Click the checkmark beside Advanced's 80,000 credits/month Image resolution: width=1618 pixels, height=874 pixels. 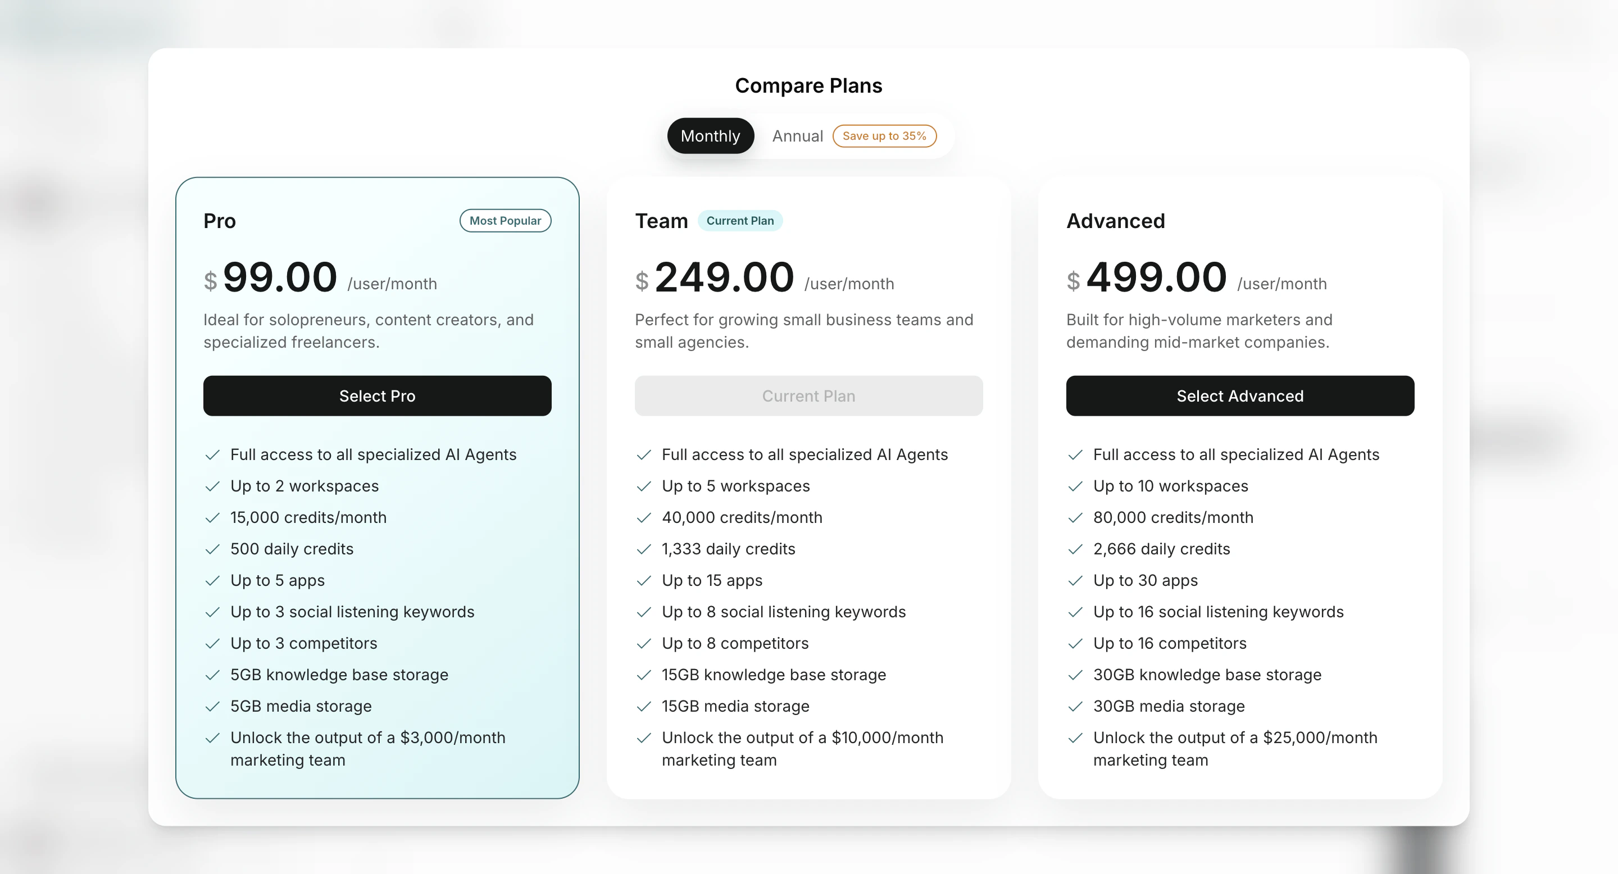tap(1075, 517)
